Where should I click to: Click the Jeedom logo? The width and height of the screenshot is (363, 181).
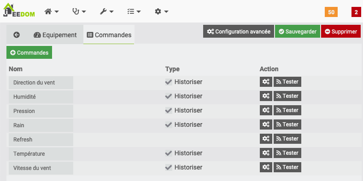[x=19, y=11]
